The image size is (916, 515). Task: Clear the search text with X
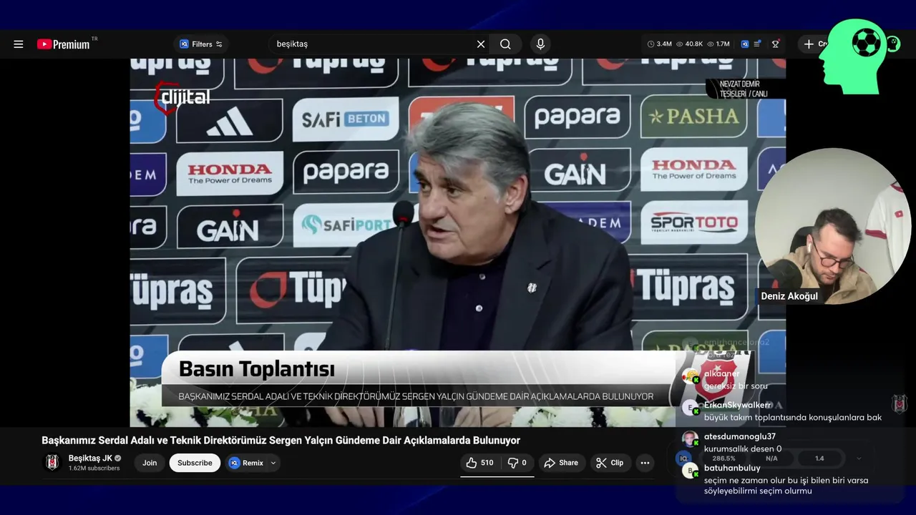481,44
